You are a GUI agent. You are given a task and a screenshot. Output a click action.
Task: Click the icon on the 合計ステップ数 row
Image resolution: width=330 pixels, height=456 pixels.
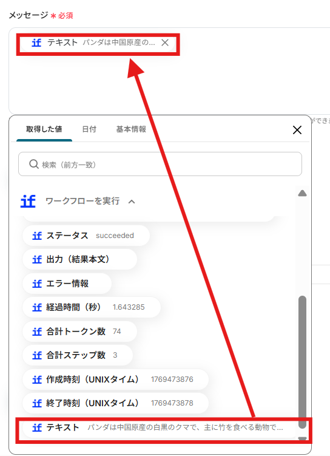coord(37,355)
